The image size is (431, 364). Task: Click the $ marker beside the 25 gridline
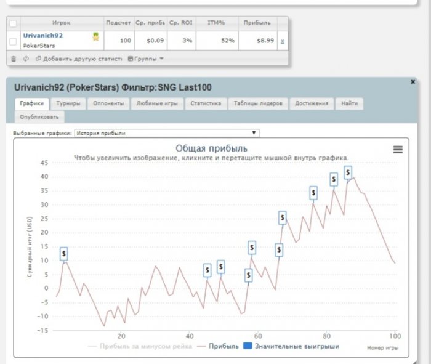pos(282,218)
